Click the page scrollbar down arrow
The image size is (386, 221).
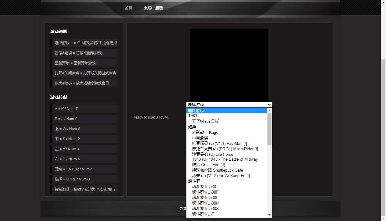[384, 219]
